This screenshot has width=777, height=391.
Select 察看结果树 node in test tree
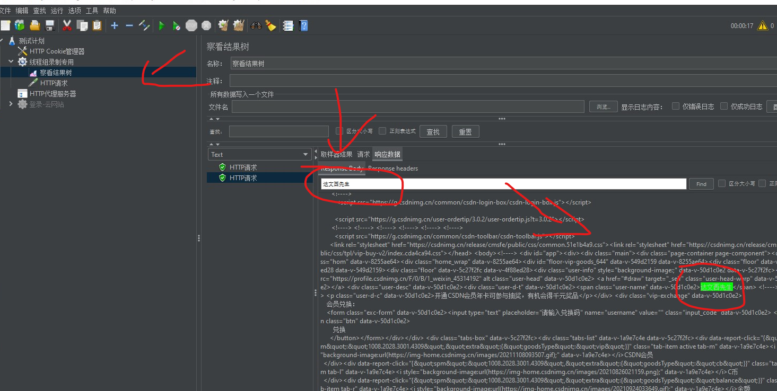point(56,73)
